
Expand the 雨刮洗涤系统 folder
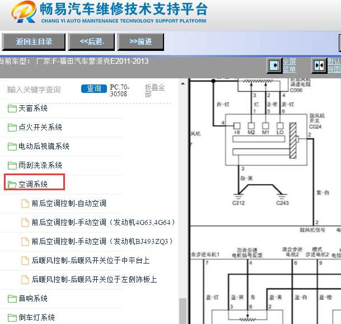pos(40,166)
